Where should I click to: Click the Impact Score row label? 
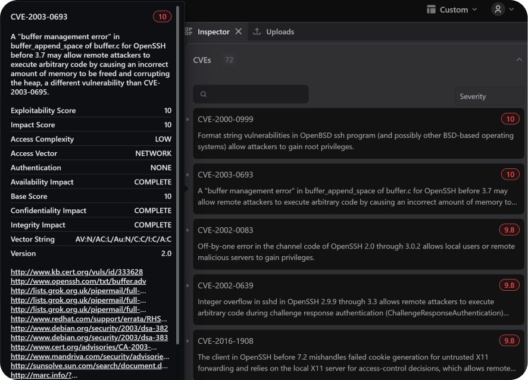pyautogui.click(x=33, y=125)
